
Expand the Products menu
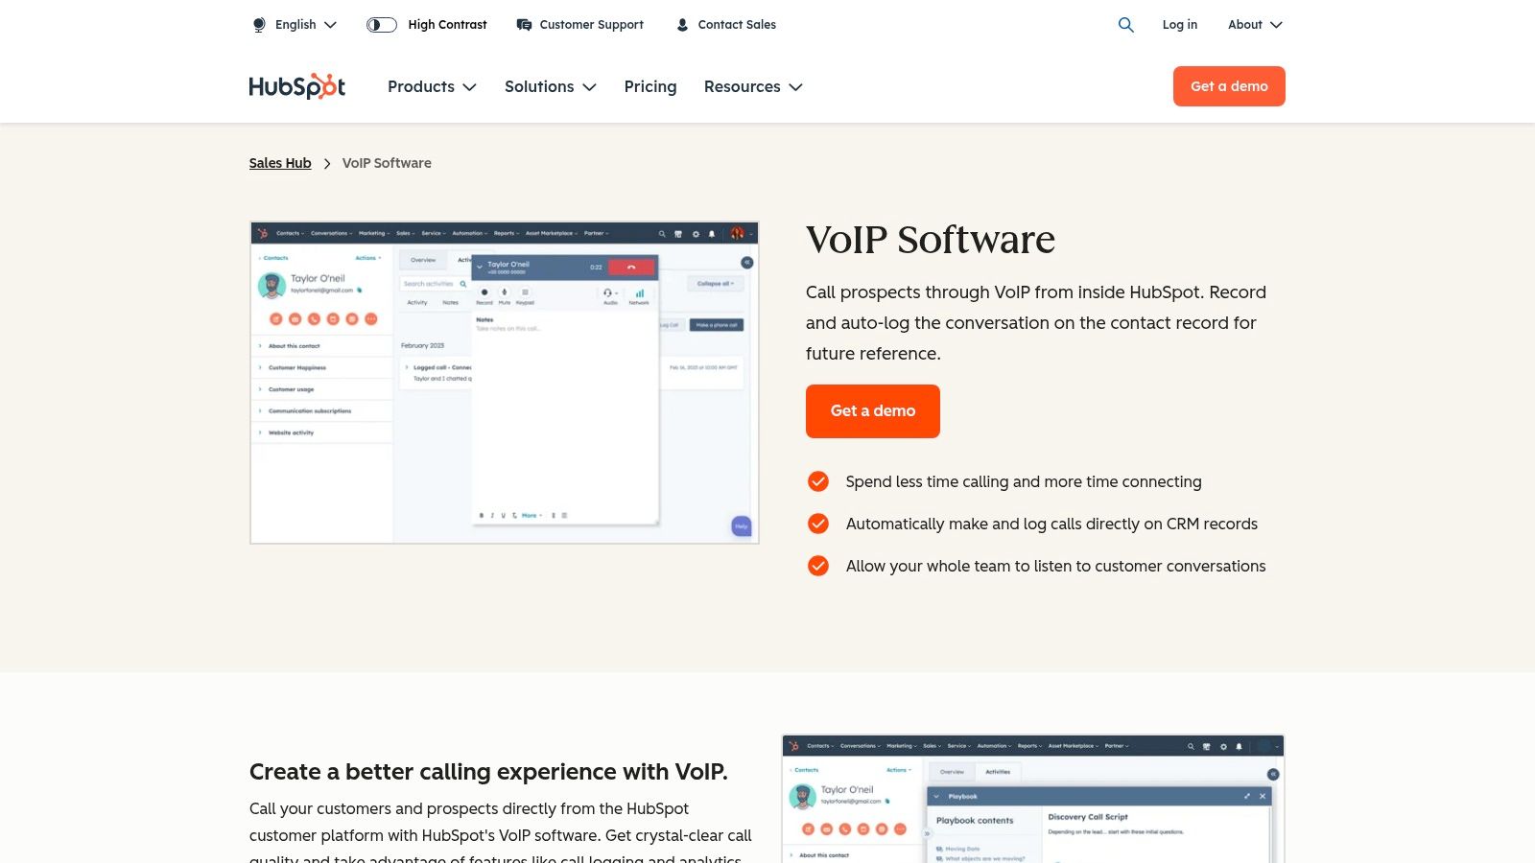click(x=432, y=86)
